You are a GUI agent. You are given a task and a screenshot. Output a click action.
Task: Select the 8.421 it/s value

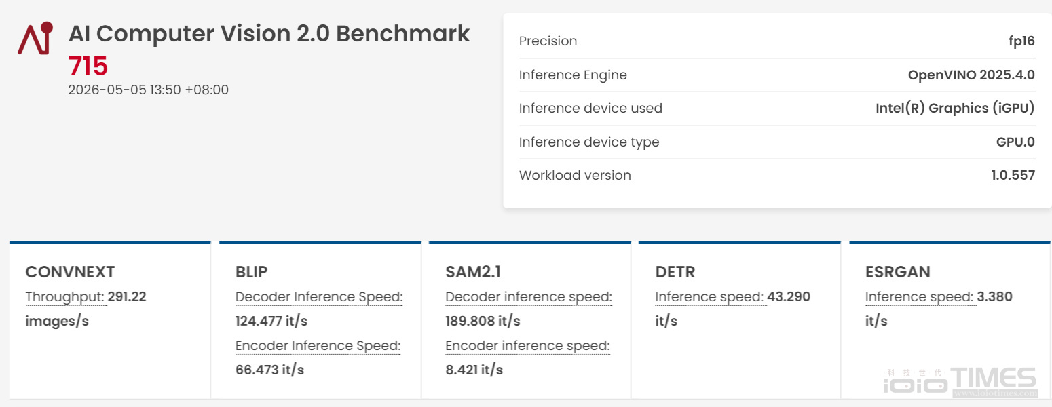474,370
